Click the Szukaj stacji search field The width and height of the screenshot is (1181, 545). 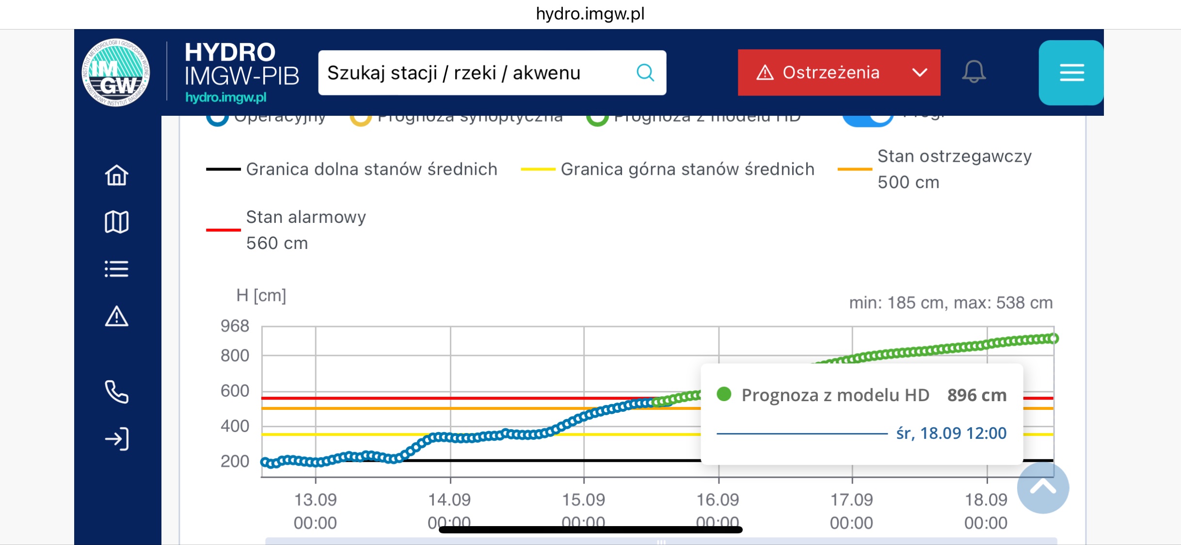[x=475, y=73]
